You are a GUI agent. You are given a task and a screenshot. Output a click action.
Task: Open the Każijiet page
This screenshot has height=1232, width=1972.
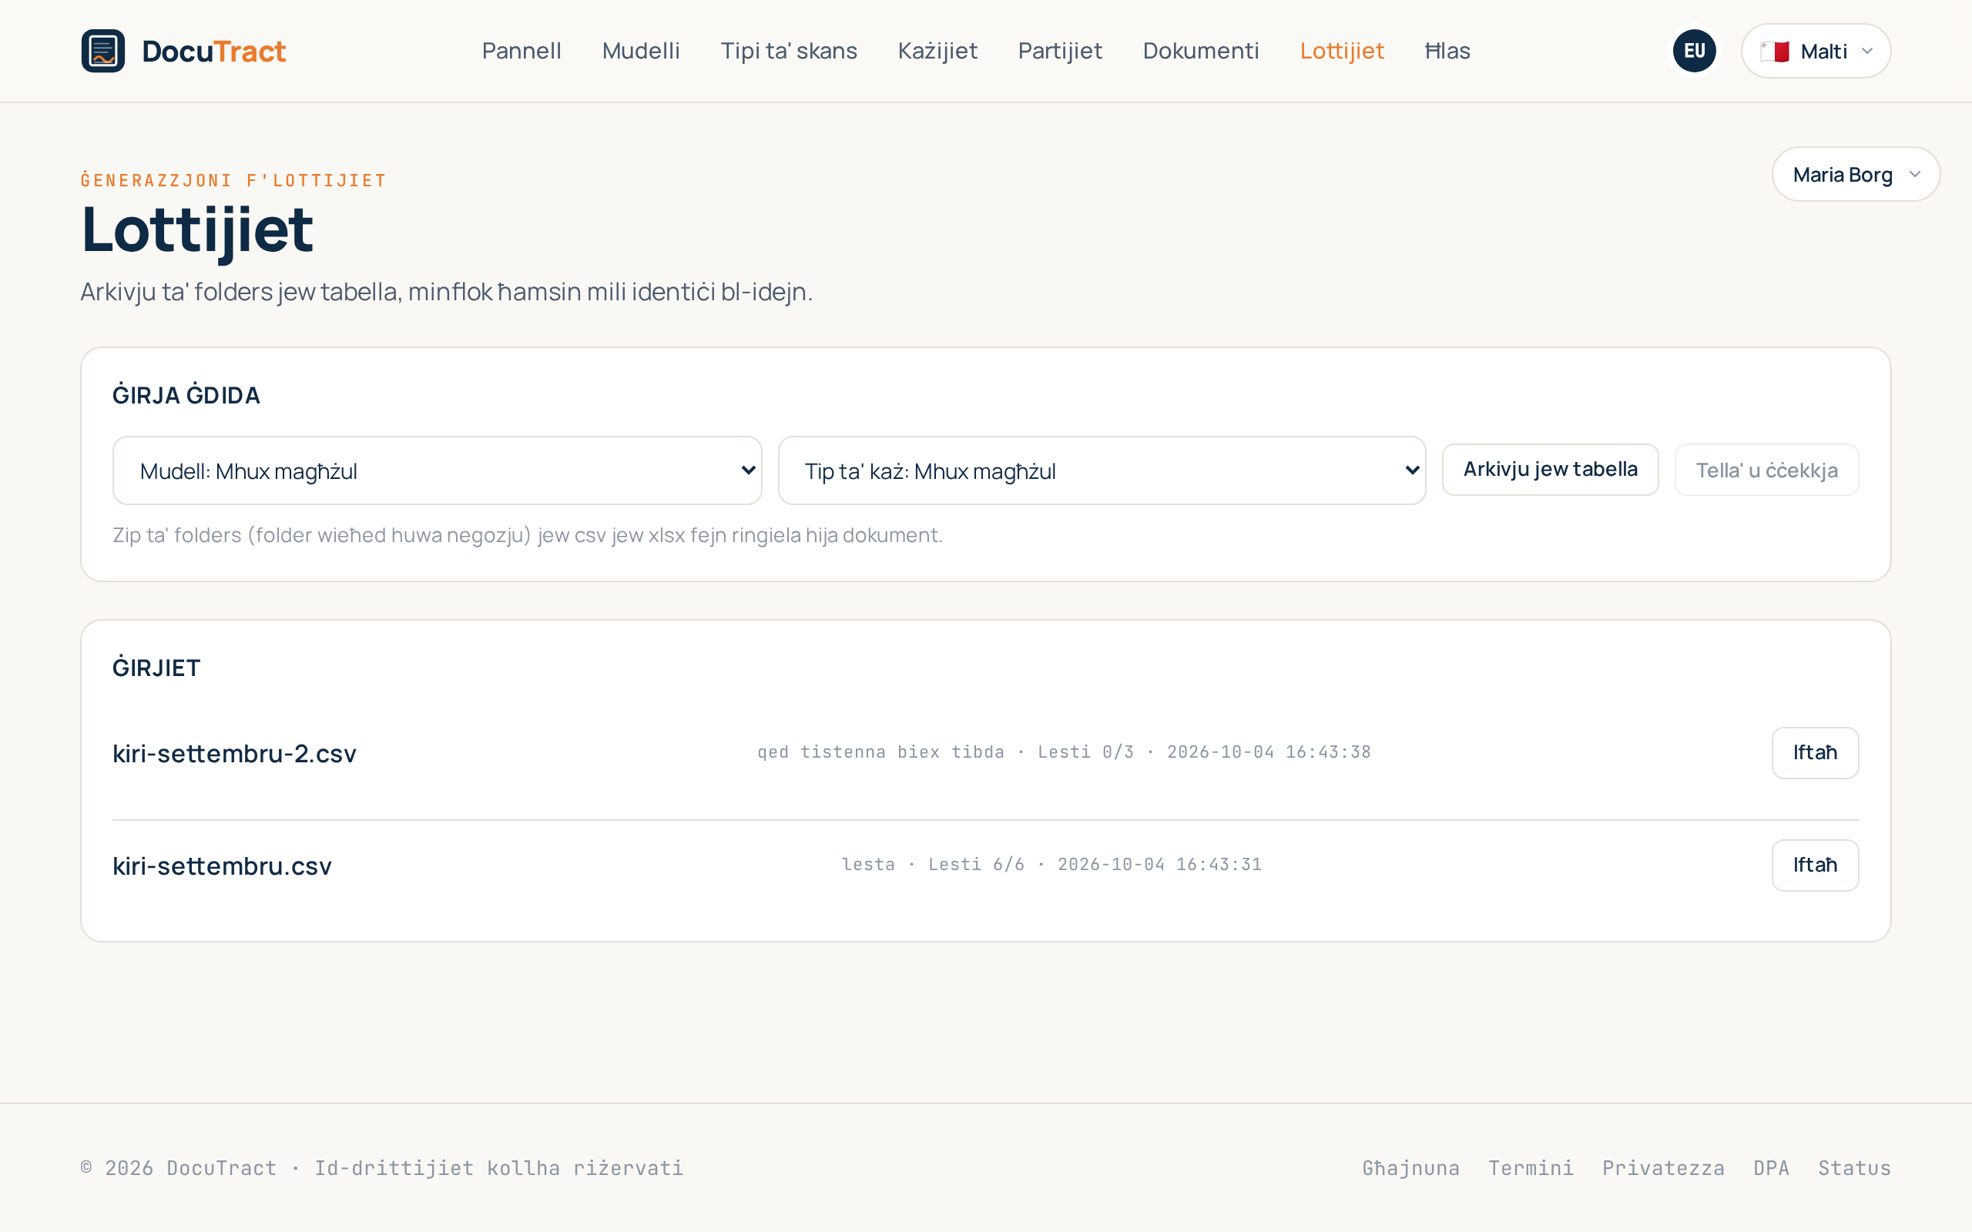pyautogui.click(x=937, y=51)
